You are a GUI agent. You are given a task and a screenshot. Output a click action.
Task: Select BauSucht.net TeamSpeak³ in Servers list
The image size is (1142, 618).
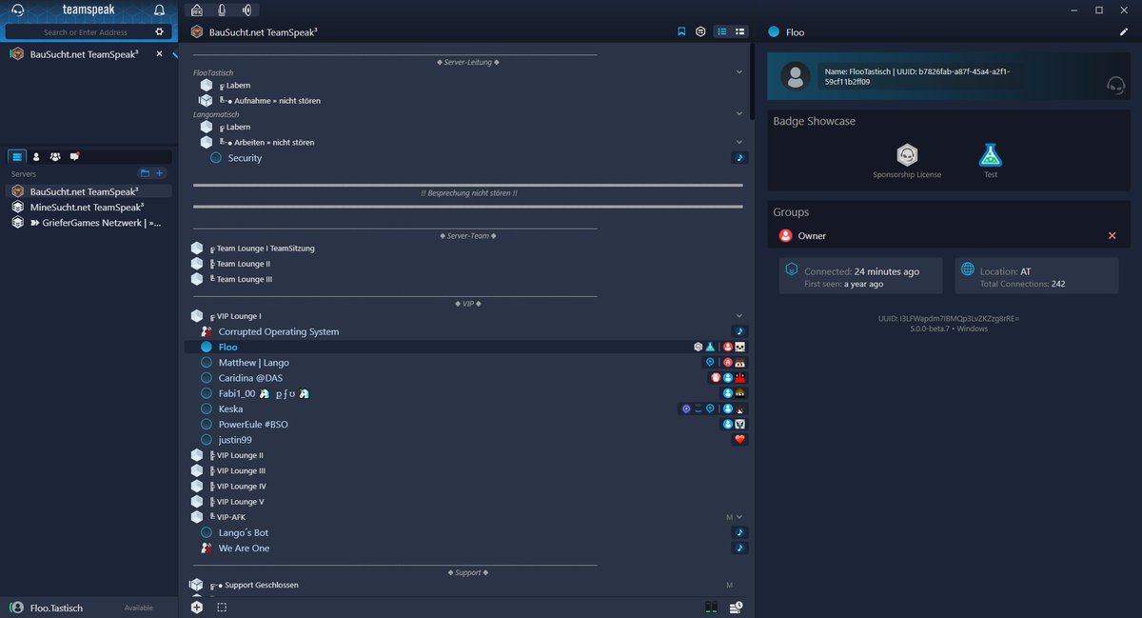89,191
